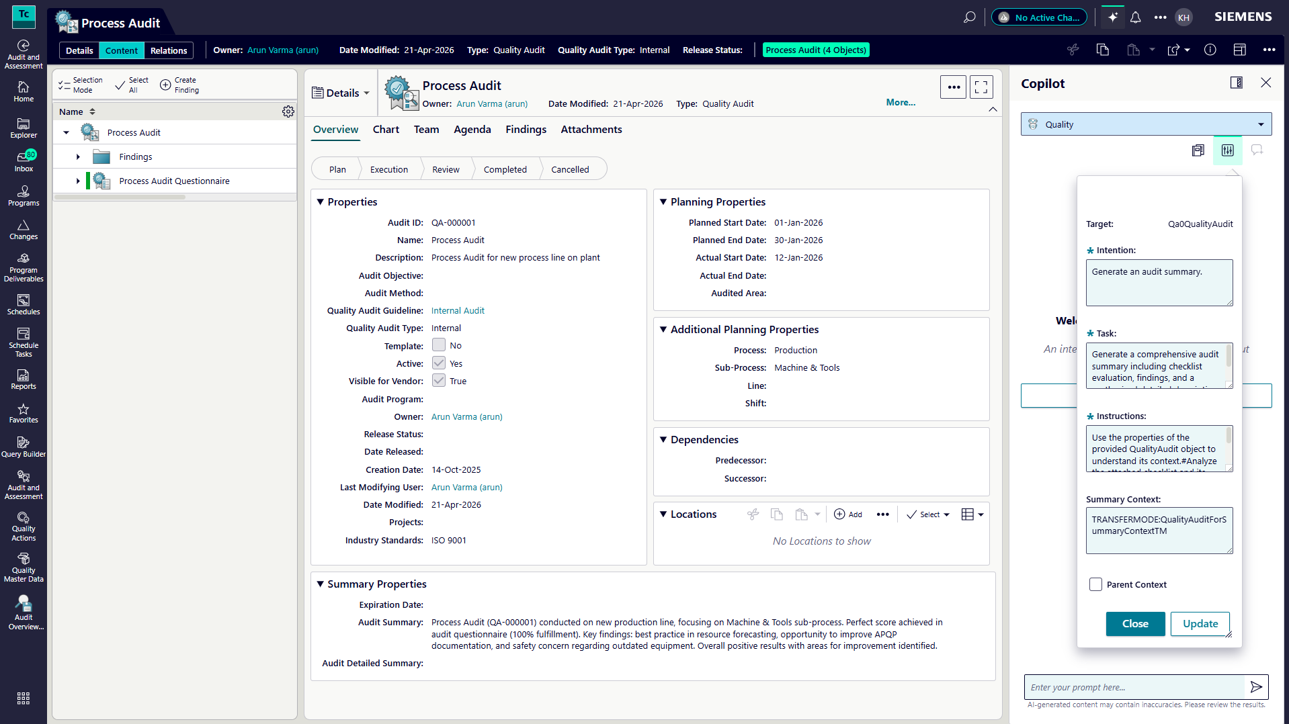Open the Details view dropdown
The width and height of the screenshot is (1289, 724).
[x=341, y=93]
